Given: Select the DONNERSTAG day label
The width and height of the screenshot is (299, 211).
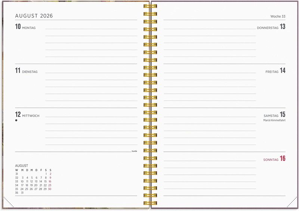Looking at the screenshot, I should click(268, 28).
